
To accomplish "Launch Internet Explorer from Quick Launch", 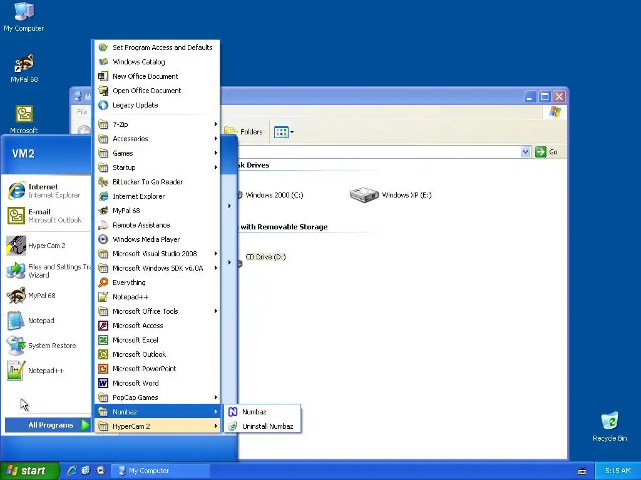I will [72, 471].
